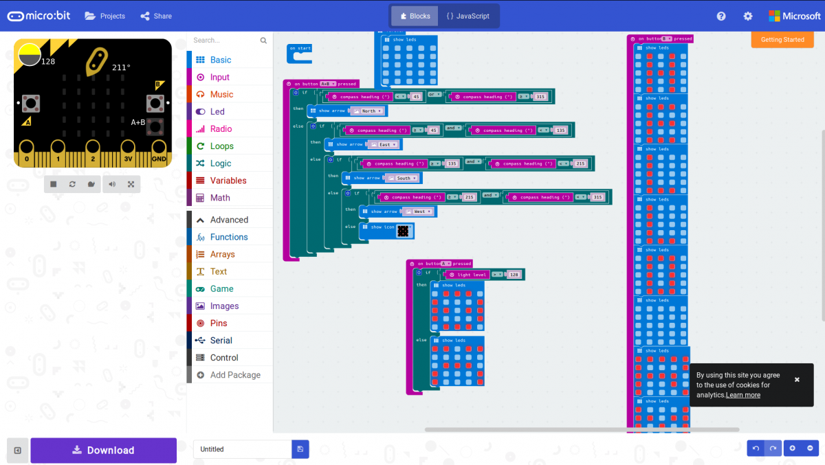Mute the simulator audio
The width and height of the screenshot is (825, 465).
pos(113,184)
